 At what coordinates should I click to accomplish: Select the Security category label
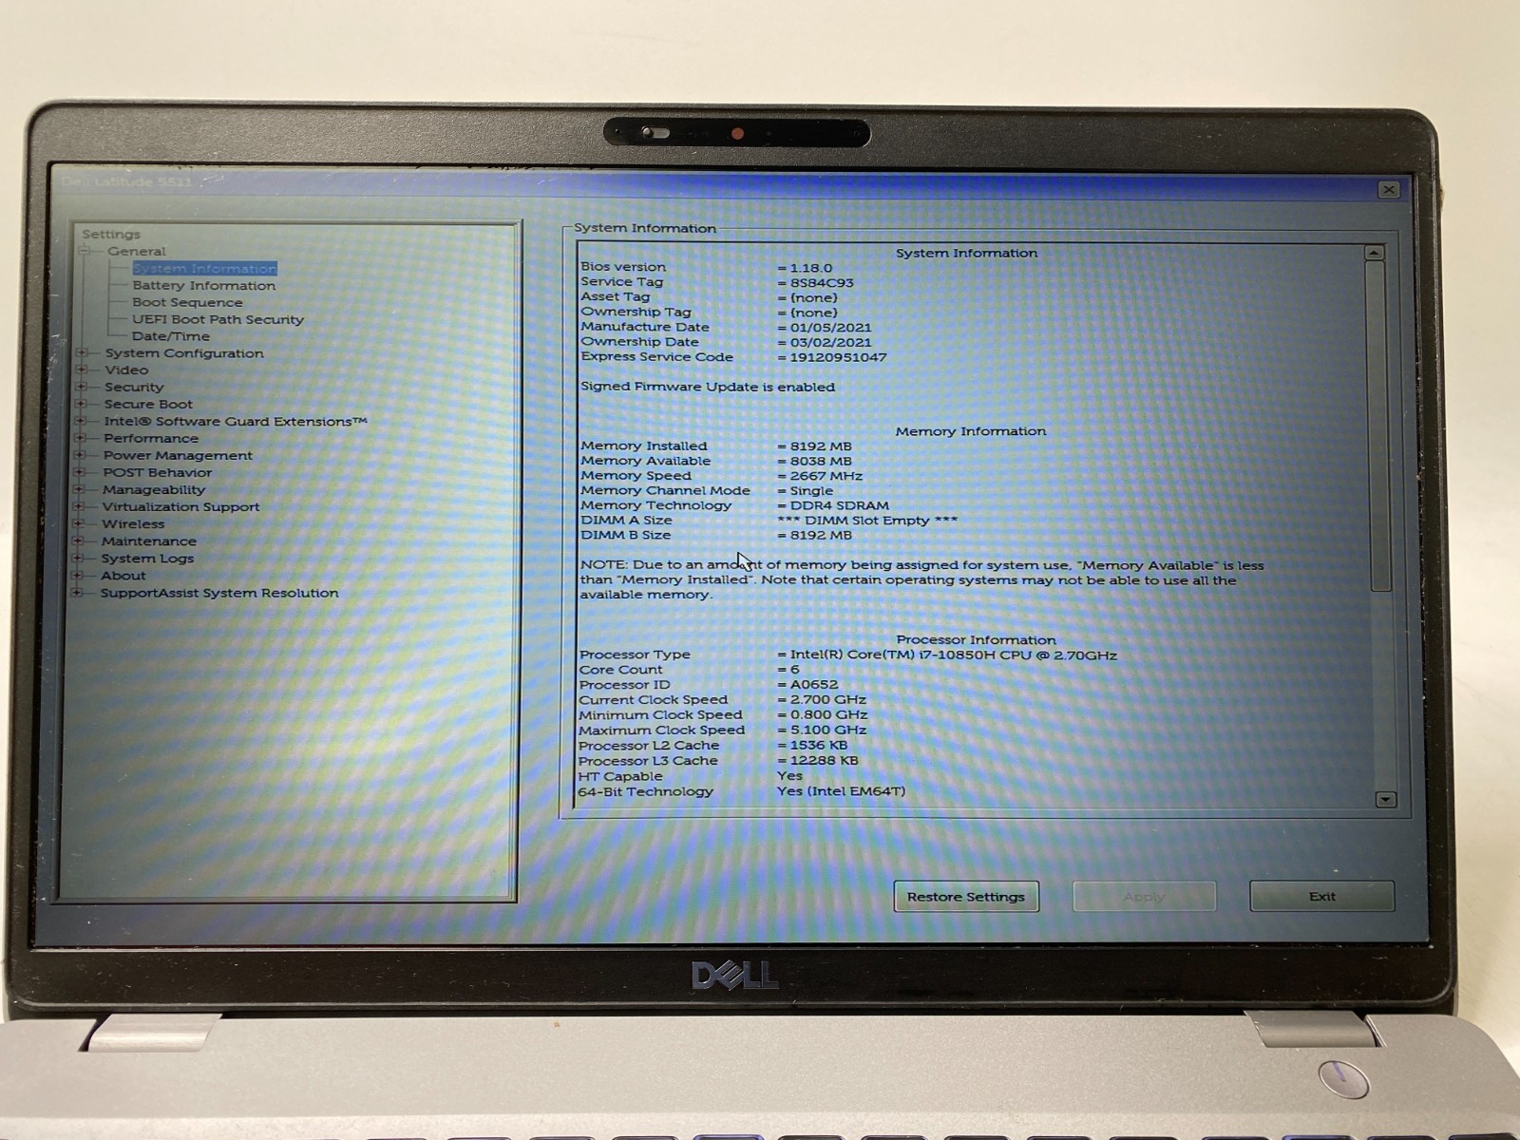point(134,387)
